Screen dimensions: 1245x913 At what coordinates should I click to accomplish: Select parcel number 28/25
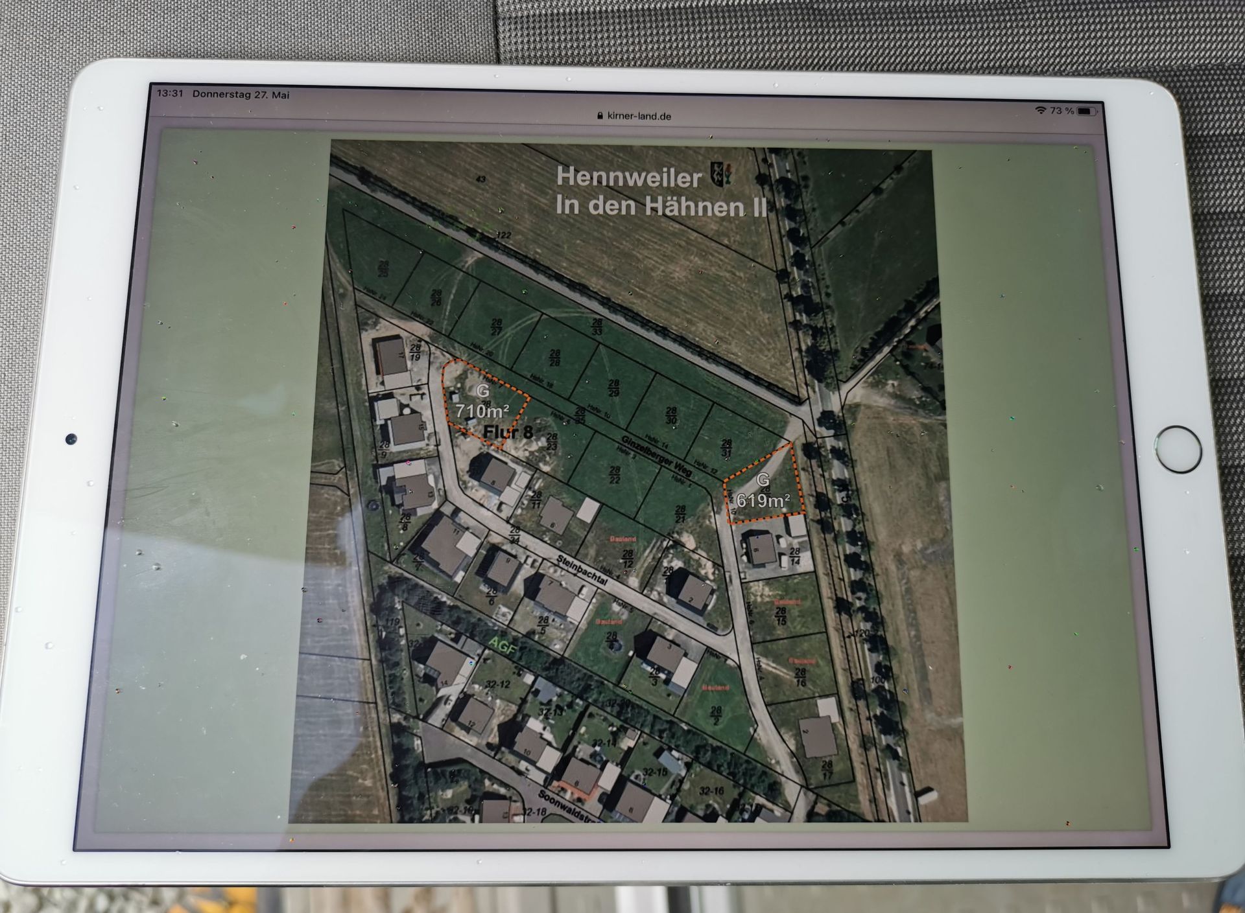(383, 269)
